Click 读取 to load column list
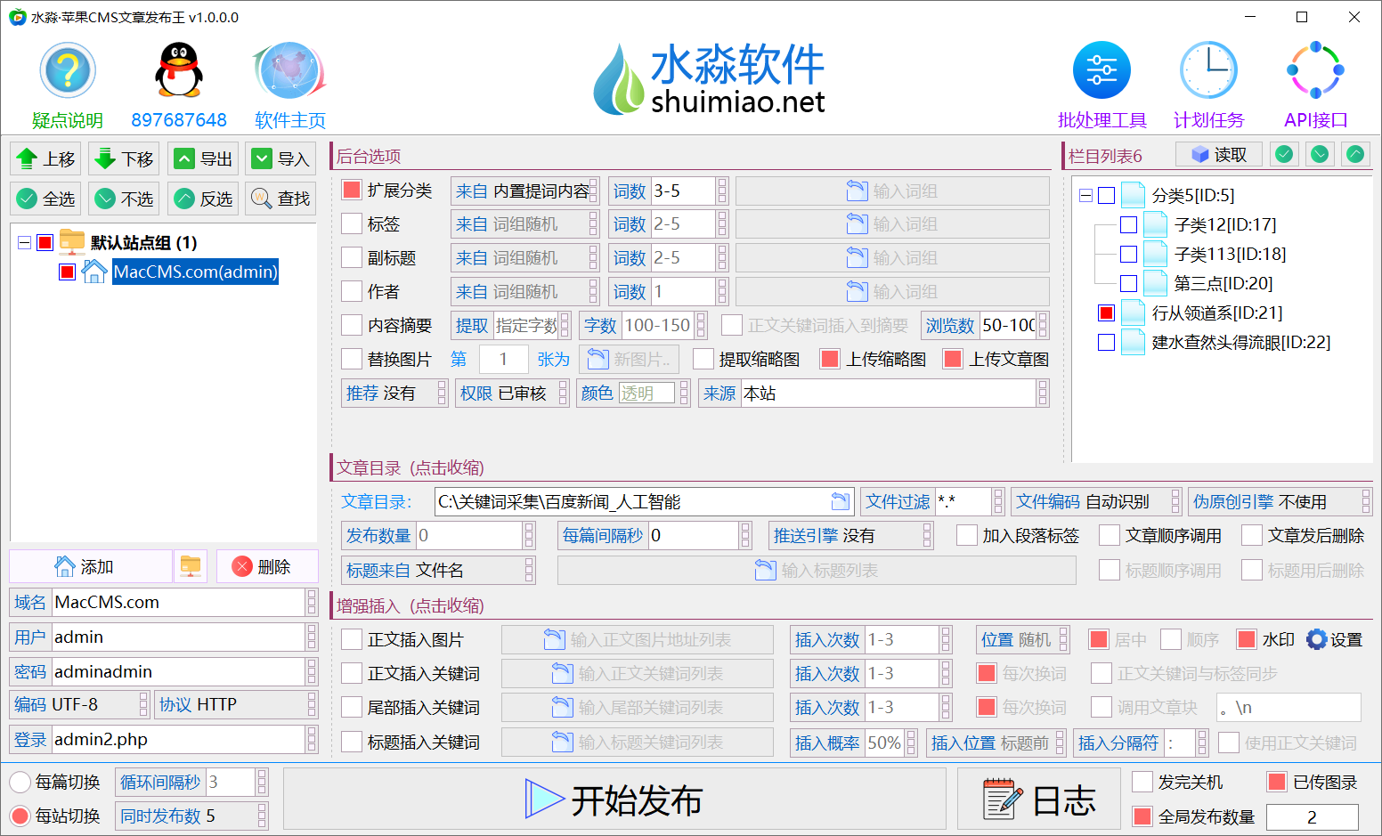The width and height of the screenshot is (1382, 836). (1219, 155)
